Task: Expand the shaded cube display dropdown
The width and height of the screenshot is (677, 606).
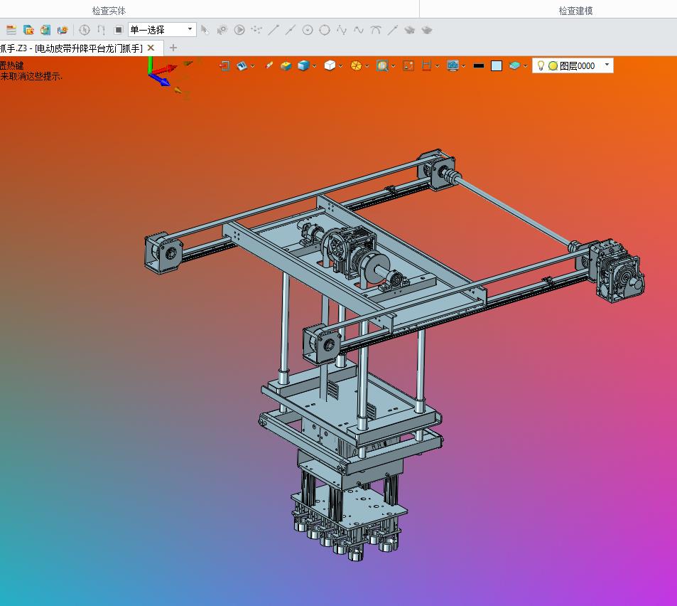Action: (x=314, y=66)
